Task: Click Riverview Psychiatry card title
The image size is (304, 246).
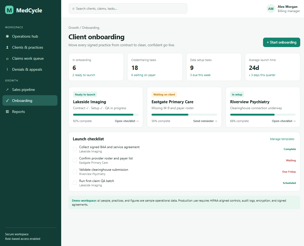Action: [250, 102]
